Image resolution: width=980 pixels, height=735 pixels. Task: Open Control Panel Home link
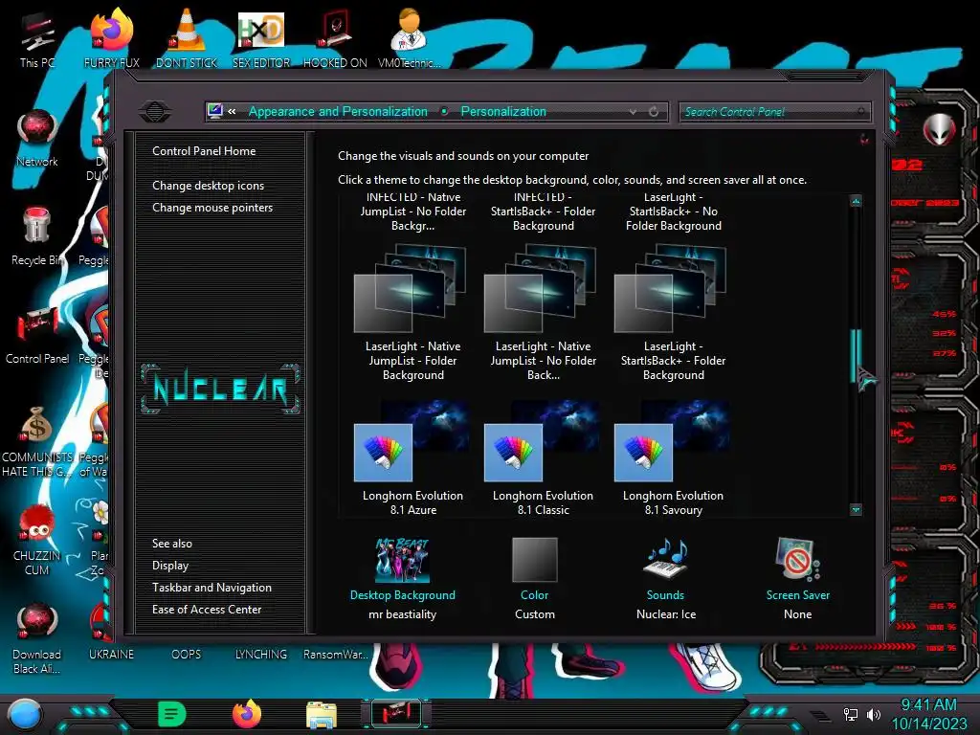pos(204,150)
